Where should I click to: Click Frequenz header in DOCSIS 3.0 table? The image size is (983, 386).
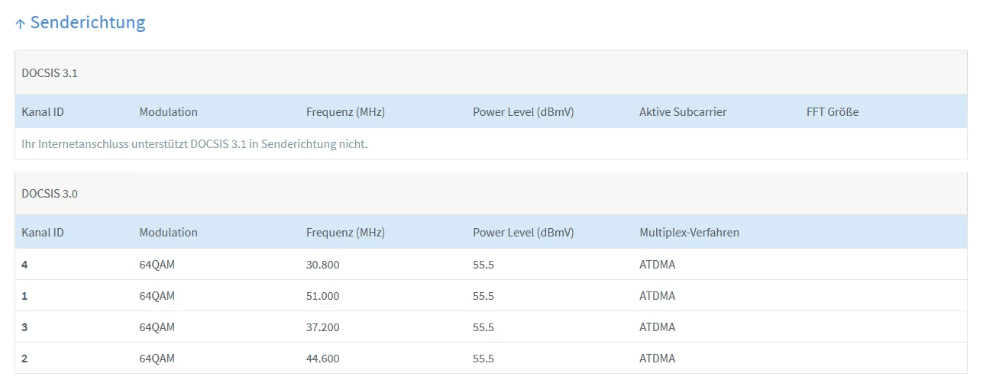[345, 233]
